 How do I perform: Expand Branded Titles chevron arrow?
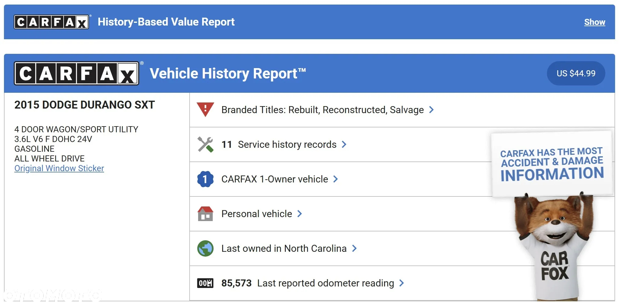(x=431, y=110)
